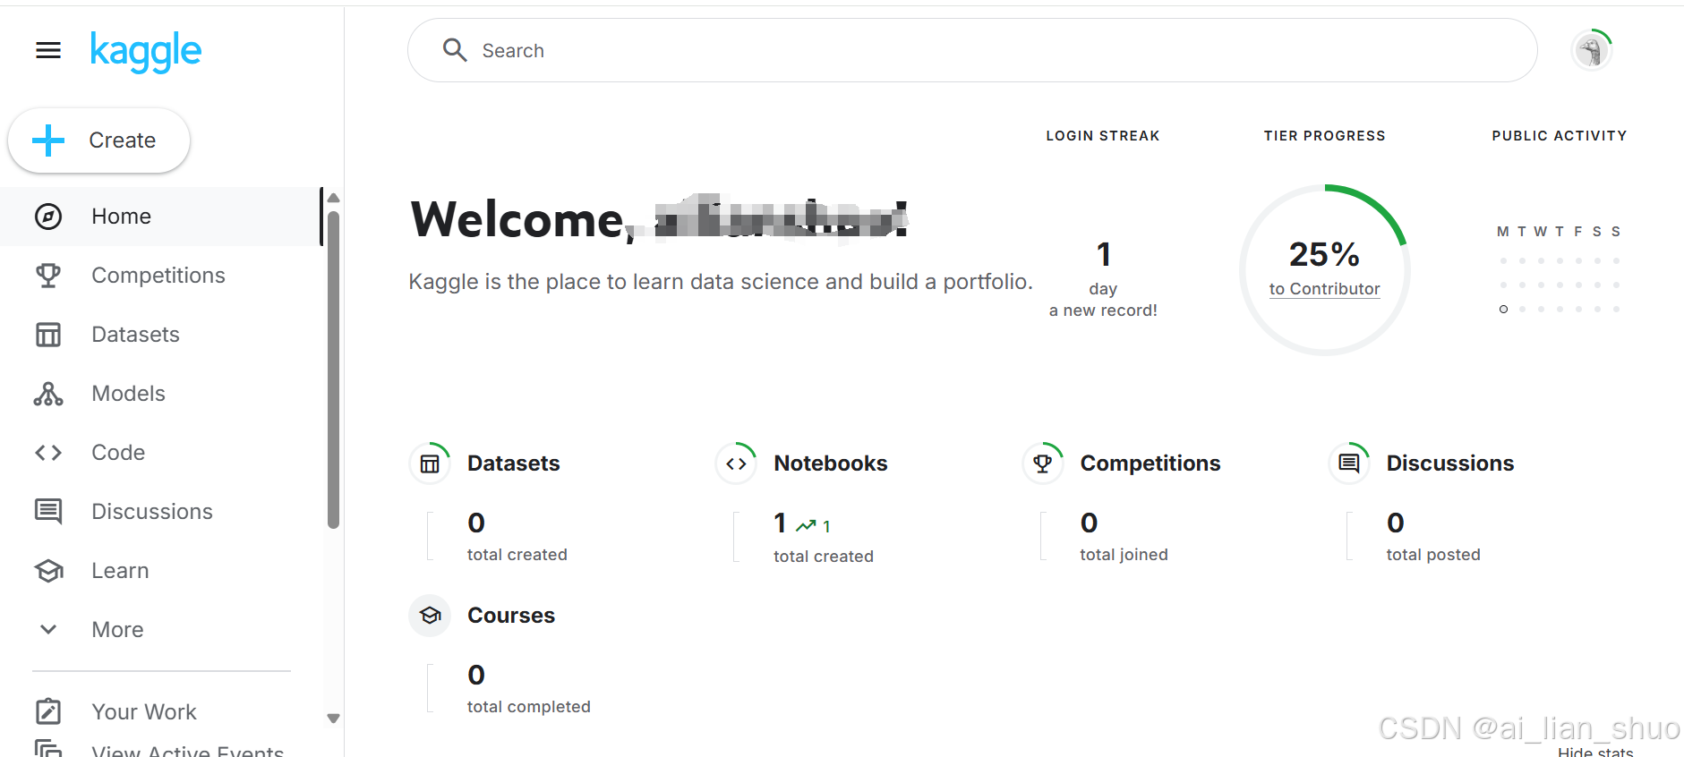Click the highlighted public activity day circle
Screen dimensions: 1684x757
[x=1503, y=310]
